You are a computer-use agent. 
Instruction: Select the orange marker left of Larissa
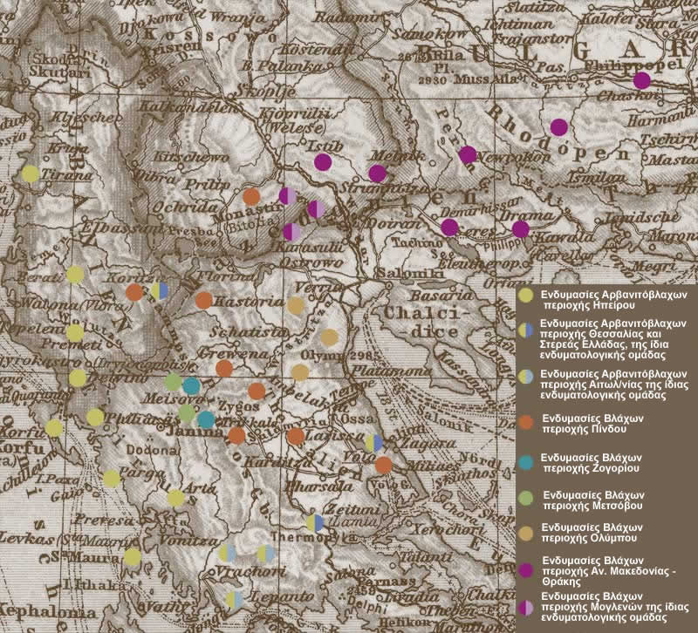(x=296, y=436)
